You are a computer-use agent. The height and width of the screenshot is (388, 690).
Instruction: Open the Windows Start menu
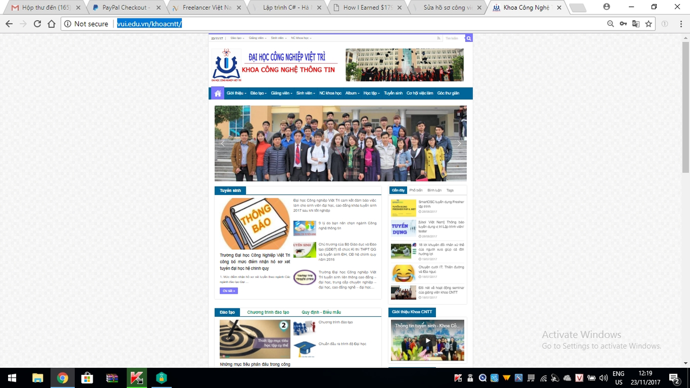11,378
